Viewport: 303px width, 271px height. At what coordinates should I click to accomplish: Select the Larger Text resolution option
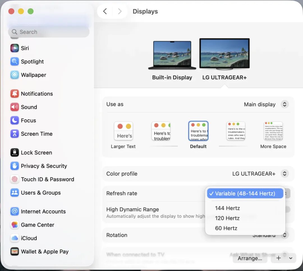[123, 131]
